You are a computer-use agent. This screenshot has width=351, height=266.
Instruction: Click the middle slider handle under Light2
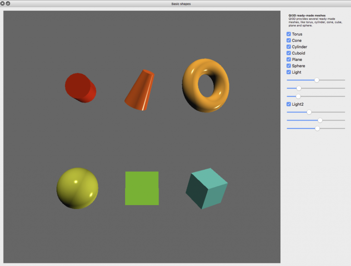[x=320, y=120]
